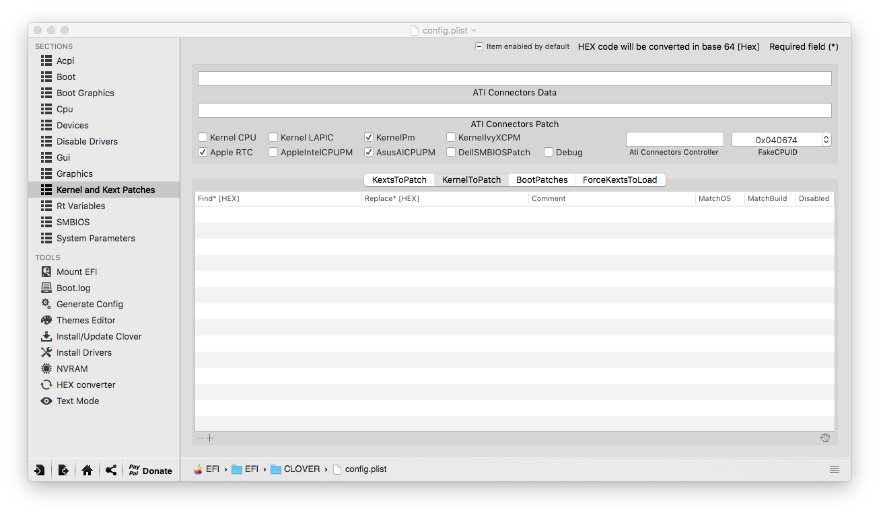Click the CLOVER folder in path bar
The height and width of the screenshot is (515, 879).
tap(295, 469)
